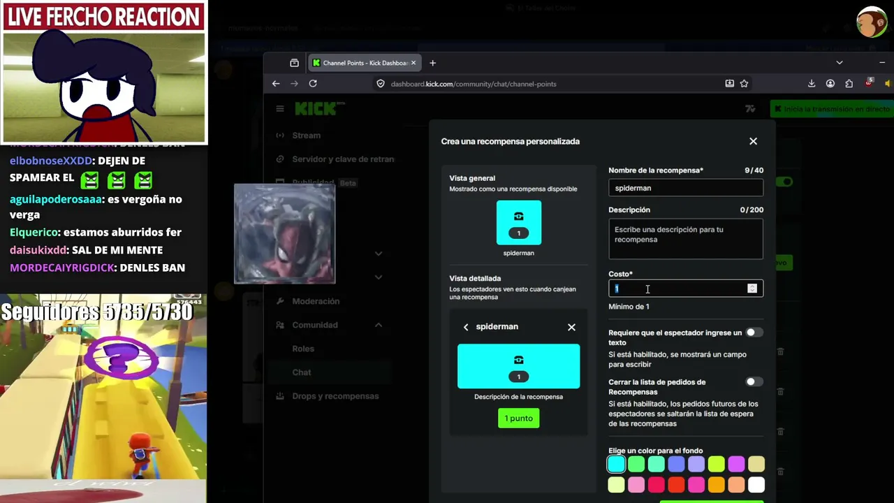Select Roles under Comunidad
The height and width of the screenshot is (503, 894).
(303, 349)
